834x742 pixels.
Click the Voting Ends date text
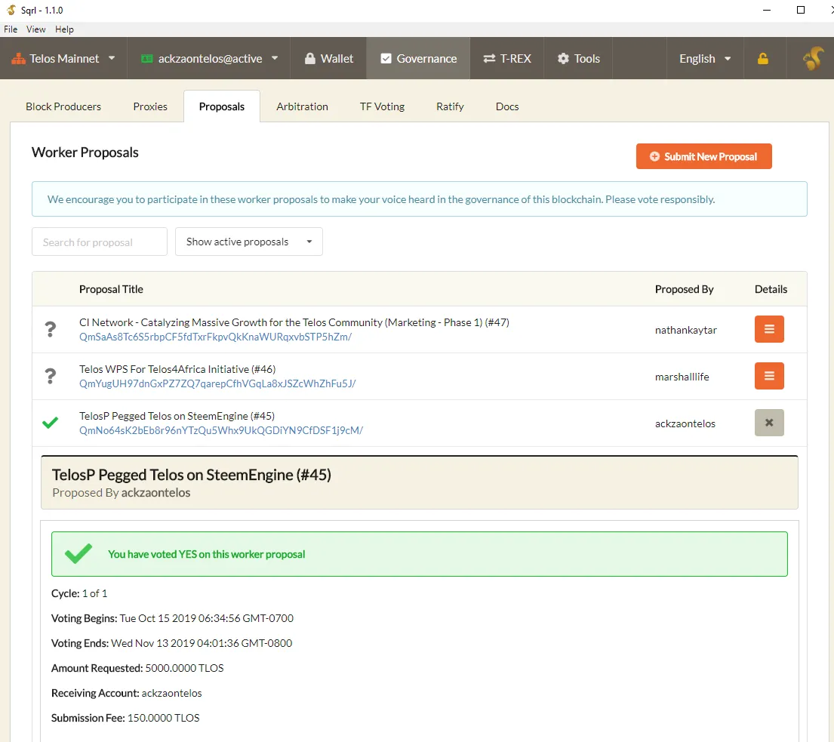coord(202,643)
